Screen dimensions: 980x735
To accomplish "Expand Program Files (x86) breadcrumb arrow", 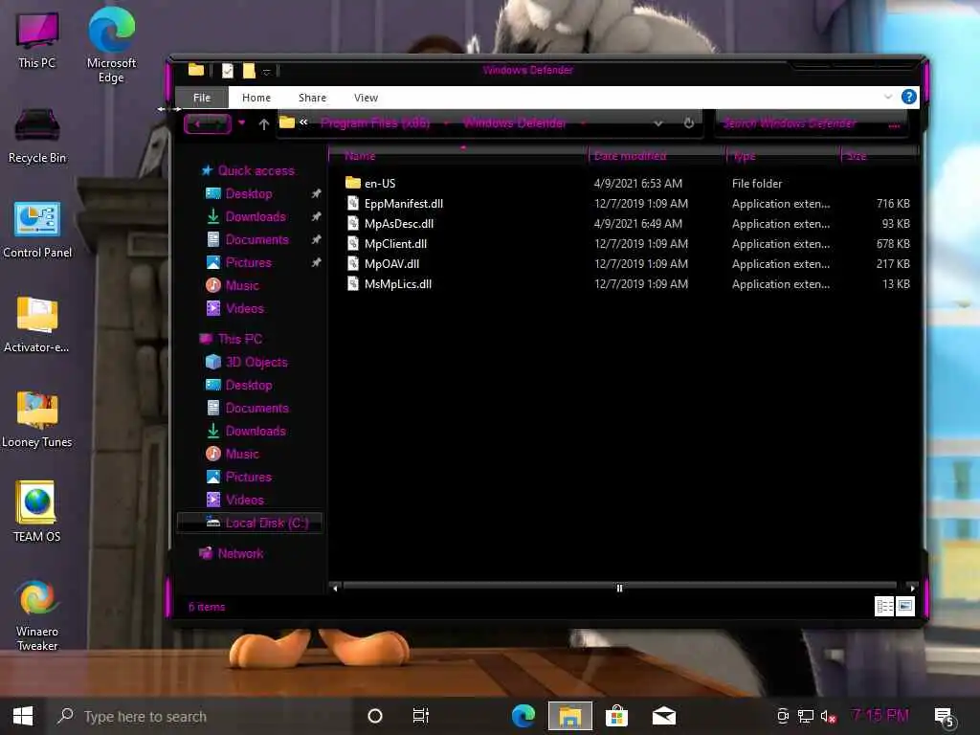I will (446, 123).
